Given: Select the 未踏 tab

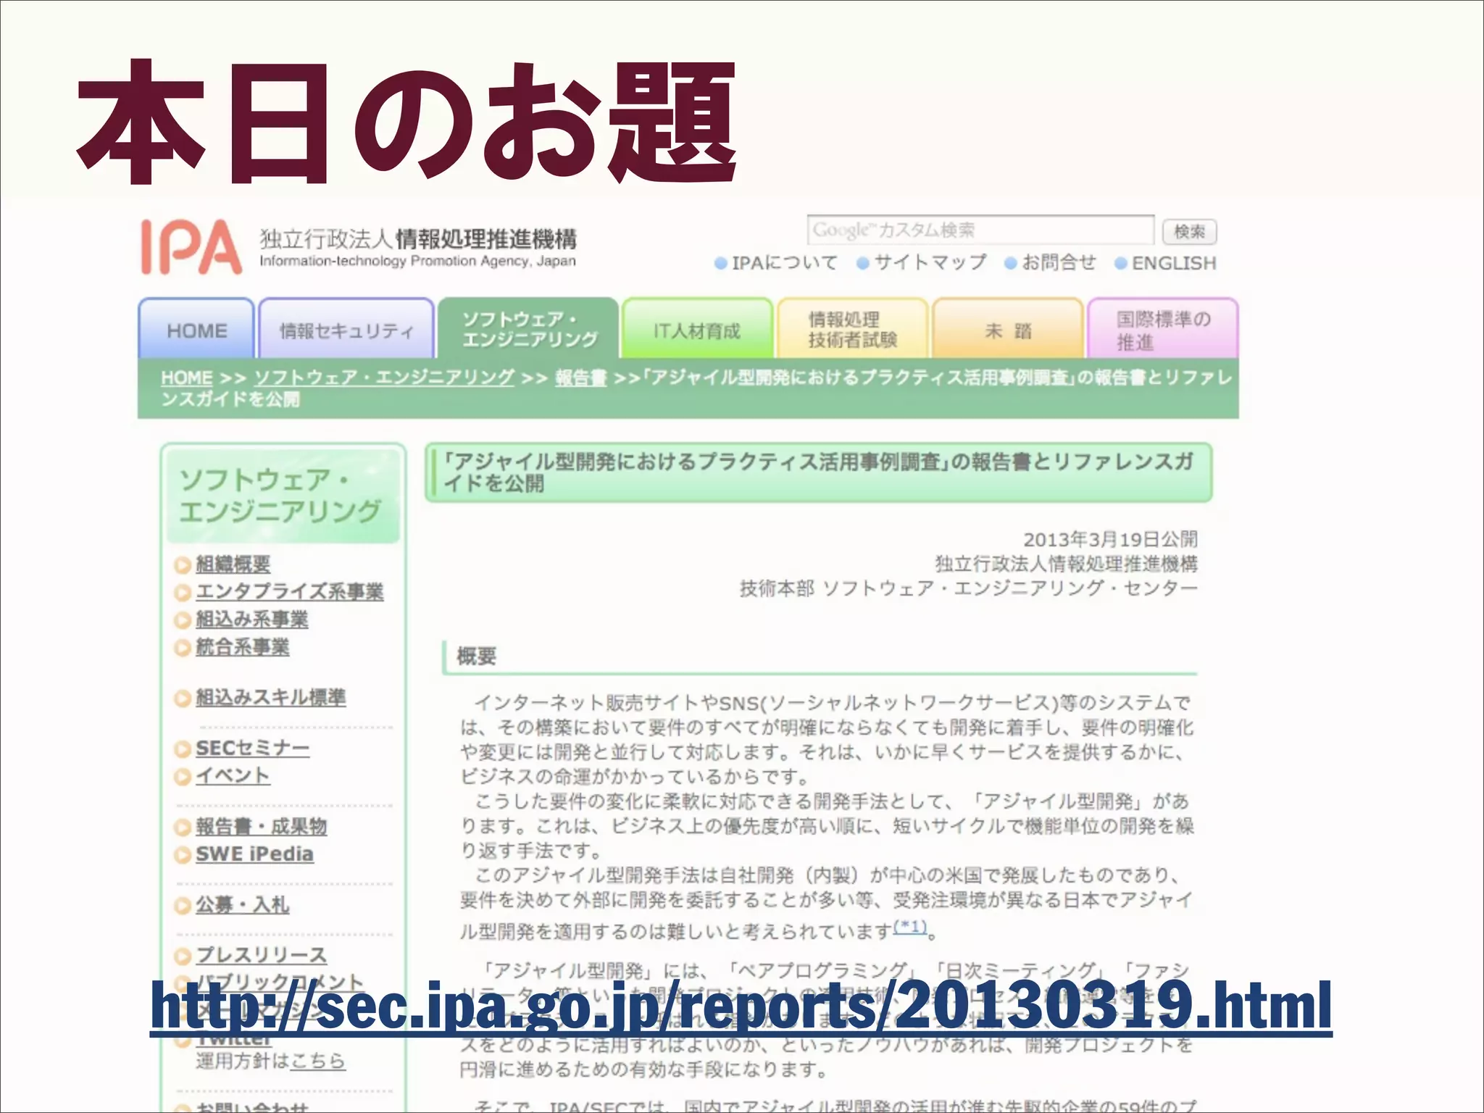Looking at the screenshot, I should [1008, 329].
